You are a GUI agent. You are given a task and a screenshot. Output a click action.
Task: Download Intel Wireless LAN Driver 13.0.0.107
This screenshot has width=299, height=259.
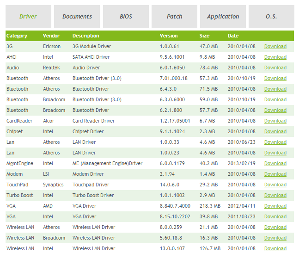tap(275, 249)
